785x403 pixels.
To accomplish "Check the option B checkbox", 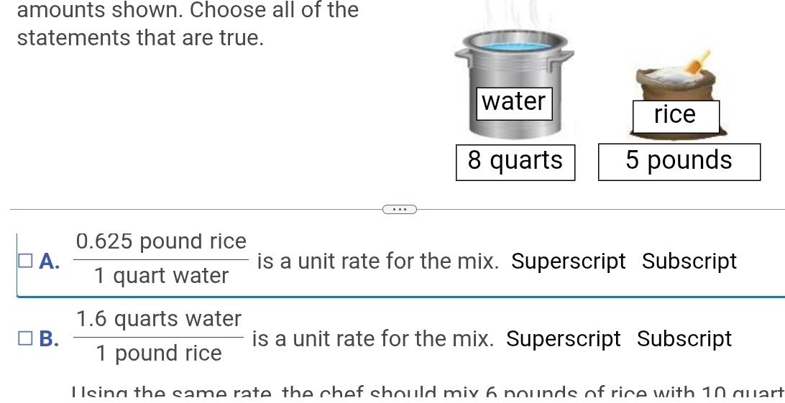I will click(x=27, y=338).
